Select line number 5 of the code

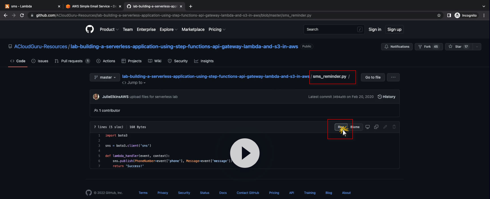point(99,156)
